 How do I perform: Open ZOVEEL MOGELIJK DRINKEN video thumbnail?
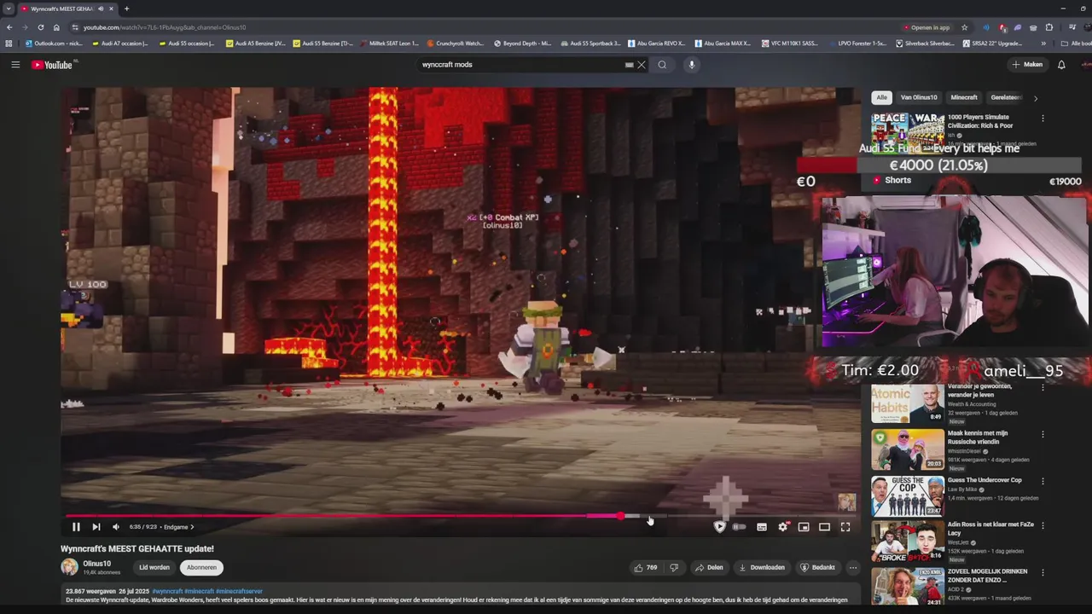907,588
